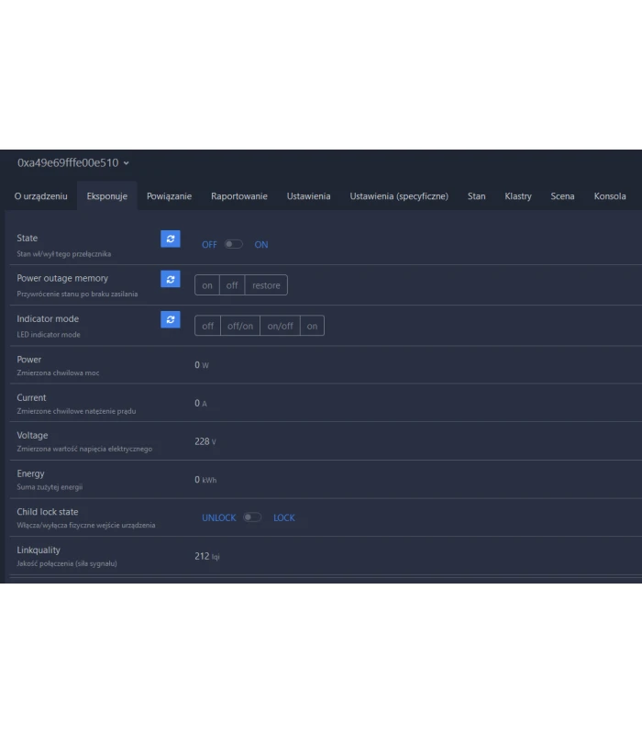The image size is (642, 734).
Task: Toggle the Child lock UNLOCK/LOCK switch
Action: (252, 517)
